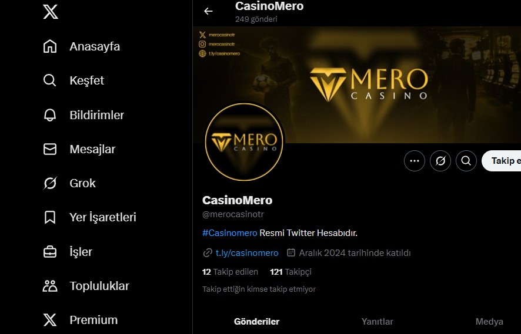Search this profile's posts magnifier button

point(466,161)
